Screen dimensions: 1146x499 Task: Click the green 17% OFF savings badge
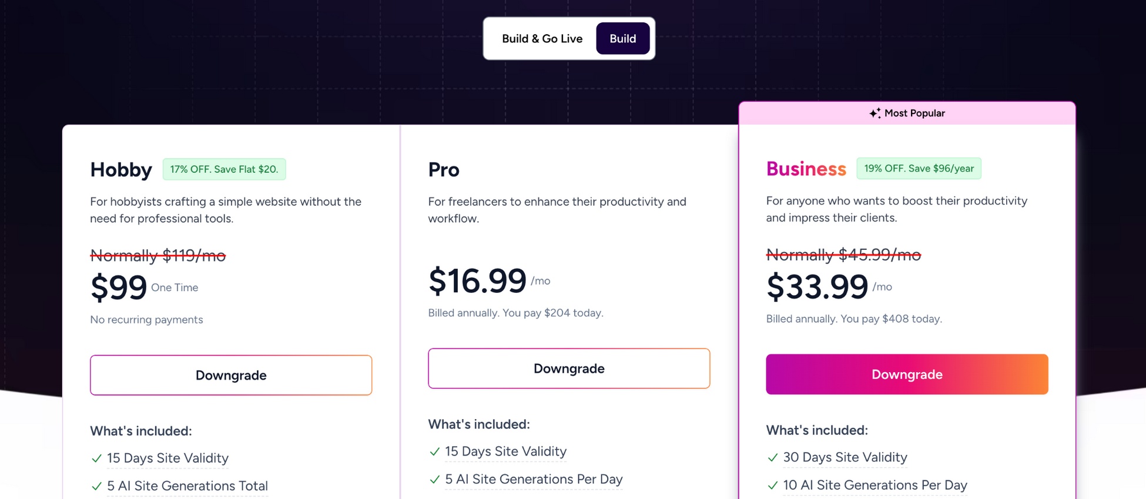tap(224, 169)
